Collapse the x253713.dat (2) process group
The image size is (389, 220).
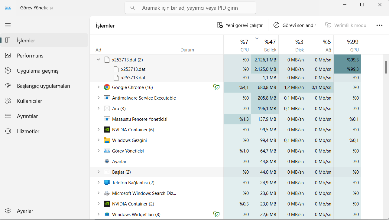click(x=98, y=60)
